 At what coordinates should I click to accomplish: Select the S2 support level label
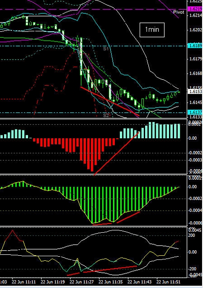pyautogui.click(x=106, y=115)
